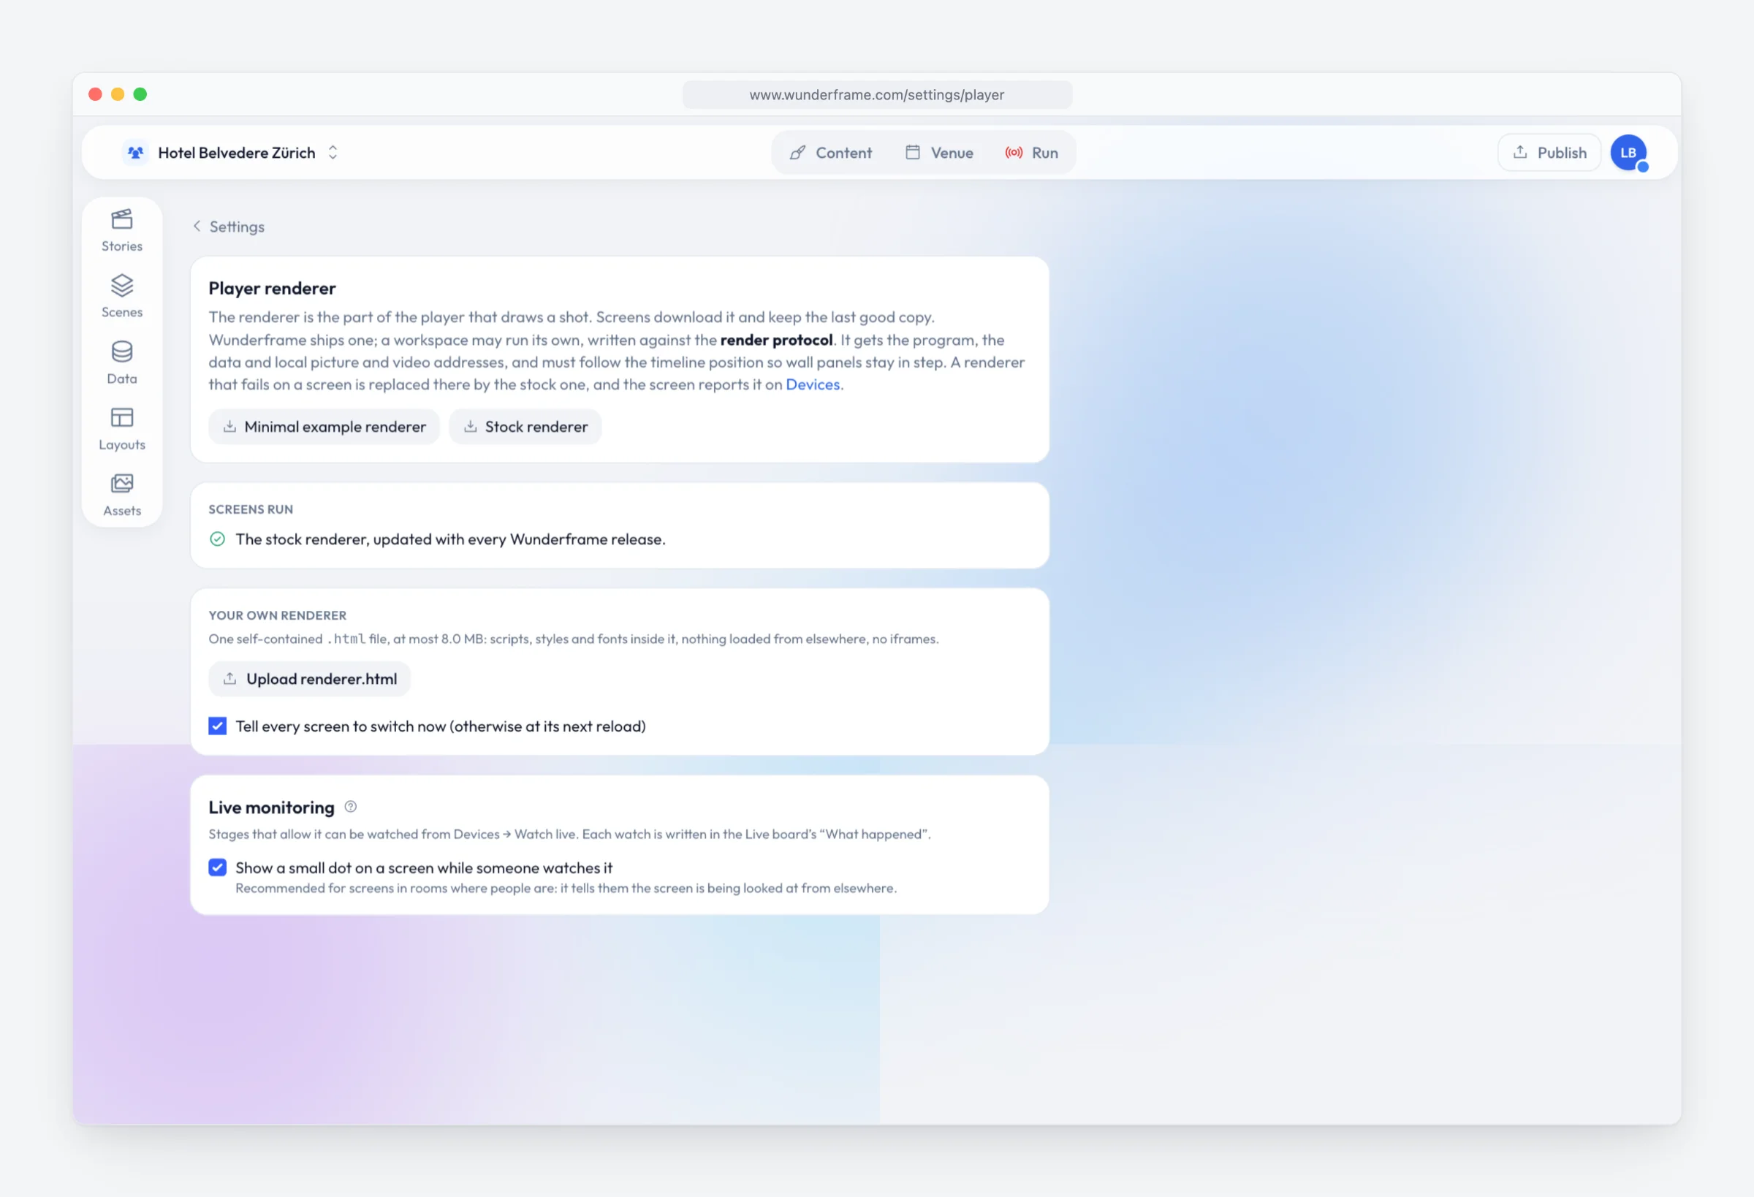
Task: Click the Upload renderer.html button
Action: [x=309, y=680]
